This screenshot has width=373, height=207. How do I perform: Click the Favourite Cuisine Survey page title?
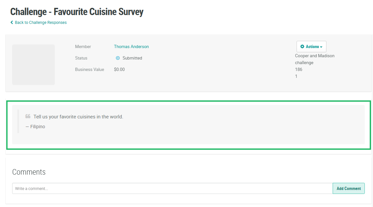77,12
